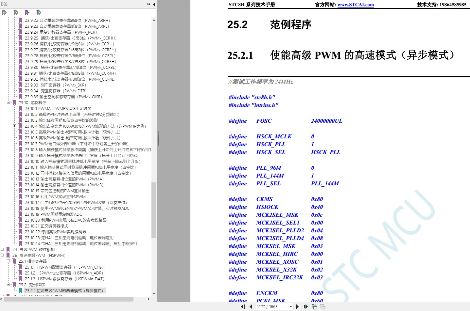470x311 pixels.
Task: Click the previous view navigation icon
Action: coord(314,307)
